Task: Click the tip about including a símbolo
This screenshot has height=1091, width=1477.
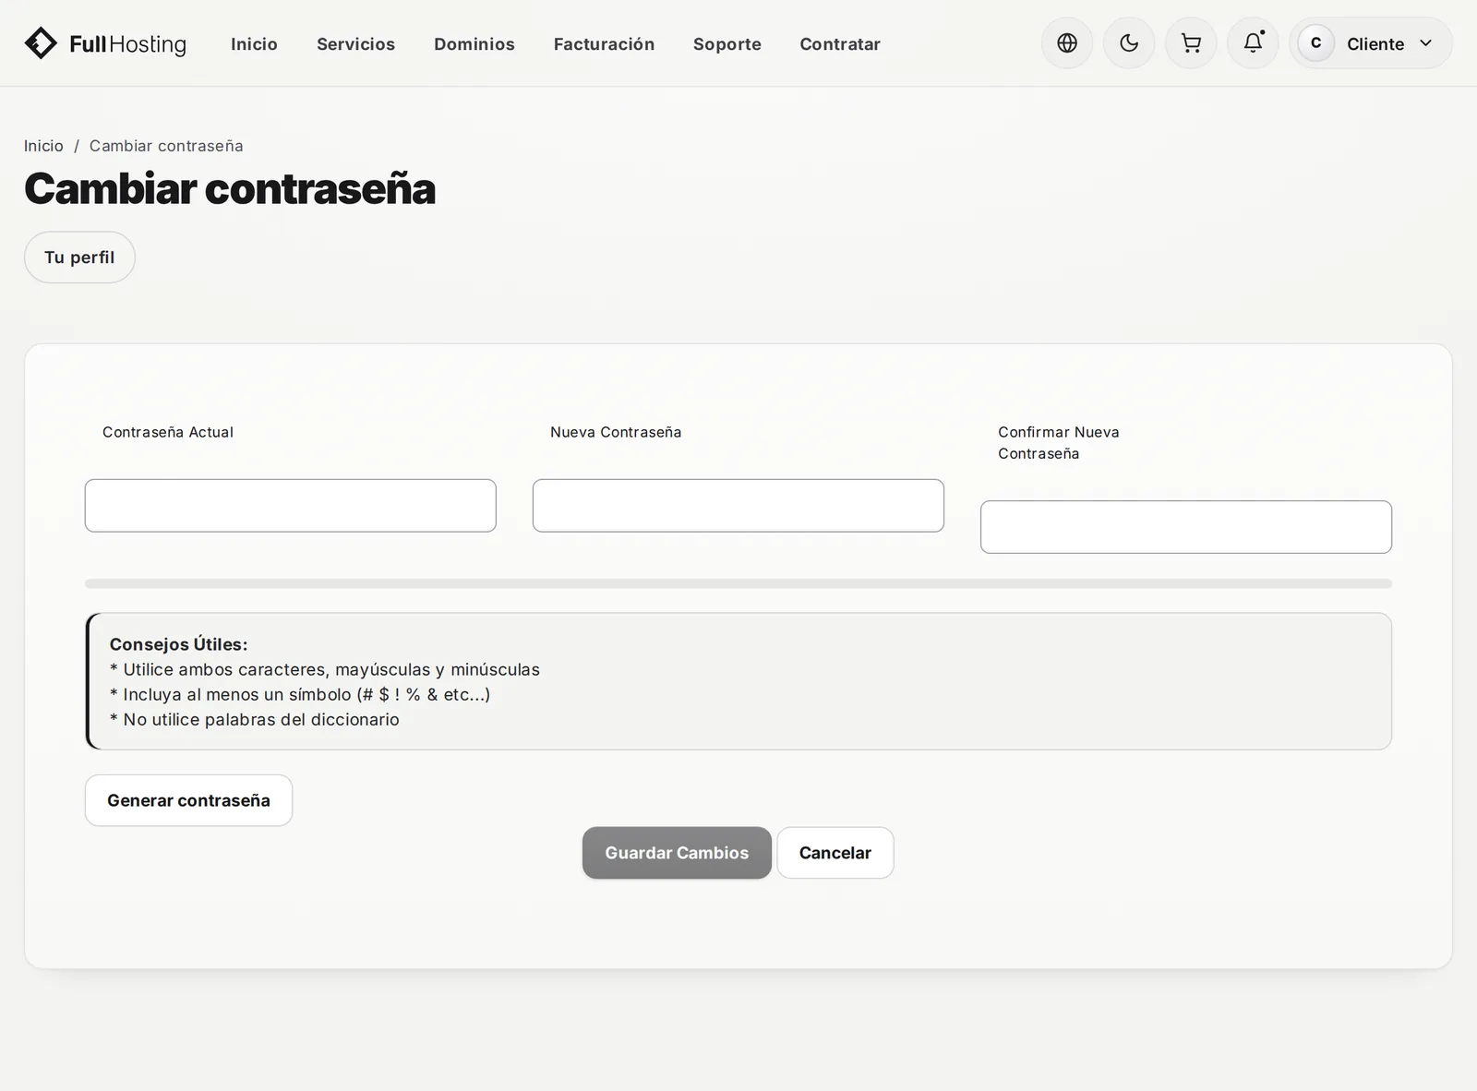Action: (300, 694)
